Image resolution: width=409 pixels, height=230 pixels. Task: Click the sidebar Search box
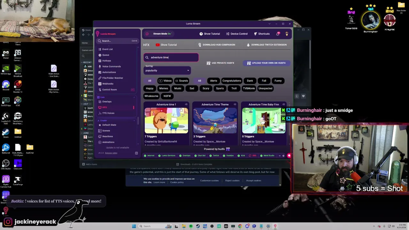[x=118, y=41]
